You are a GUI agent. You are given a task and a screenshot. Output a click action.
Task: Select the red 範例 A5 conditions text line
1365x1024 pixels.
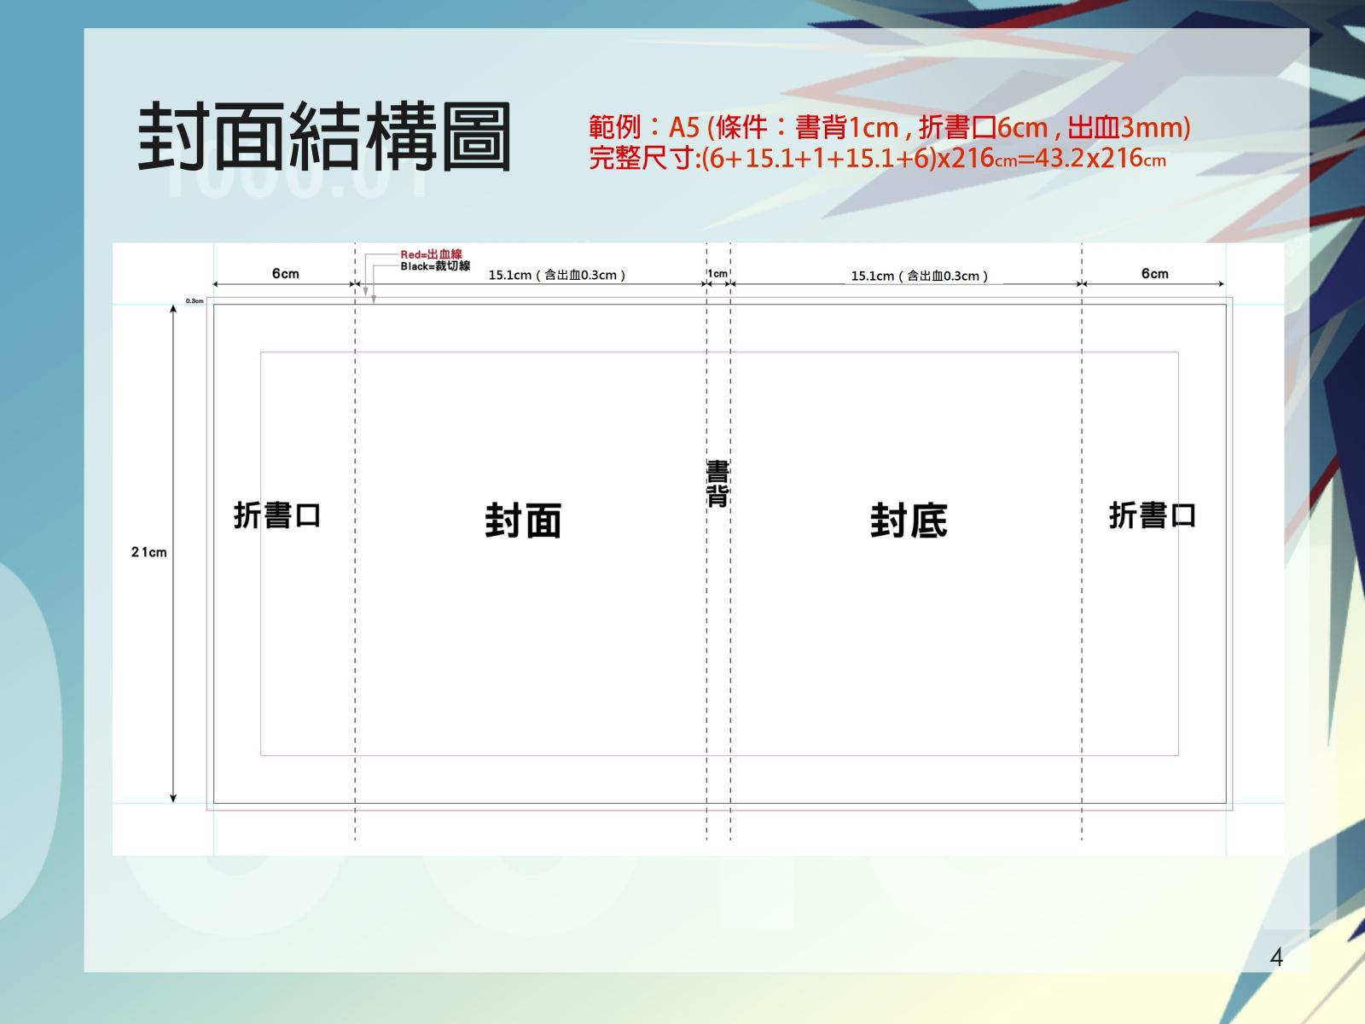[x=889, y=127]
